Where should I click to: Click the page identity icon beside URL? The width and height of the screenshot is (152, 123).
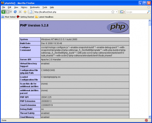click(x=31, y=12)
